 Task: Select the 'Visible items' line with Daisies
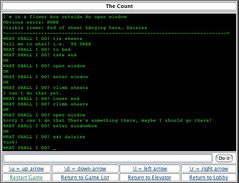(x=75, y=28)
